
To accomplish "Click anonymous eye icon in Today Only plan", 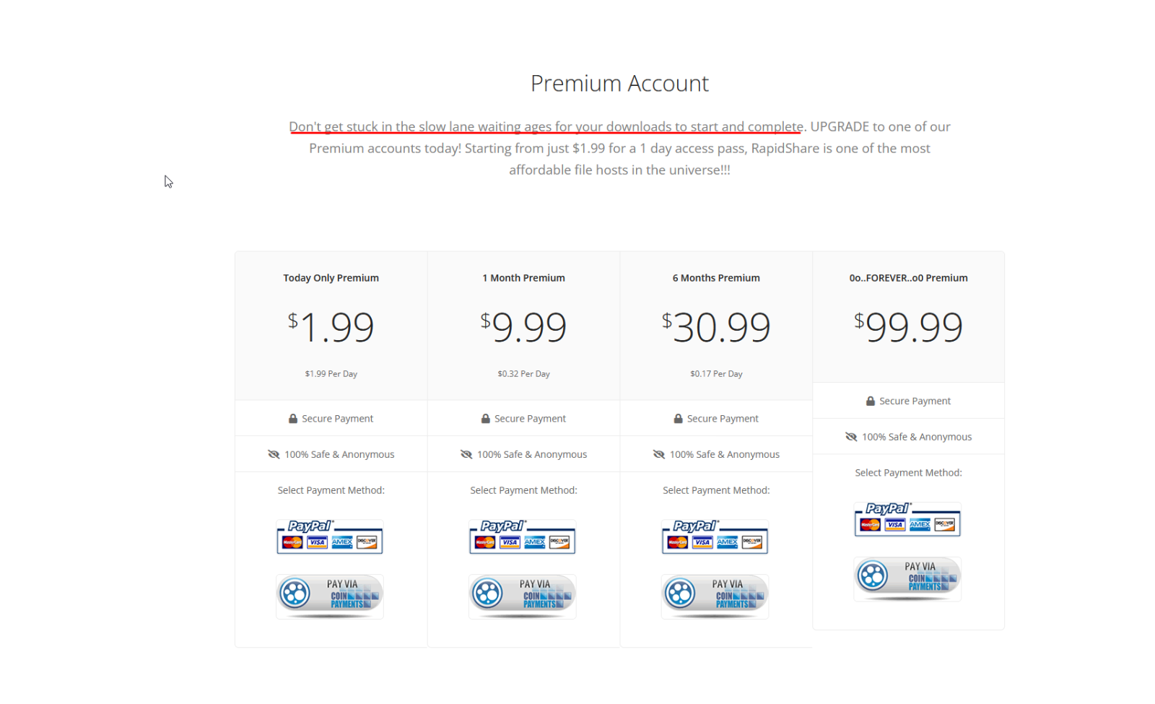I will pyautogui.click(x=274, y=454).
